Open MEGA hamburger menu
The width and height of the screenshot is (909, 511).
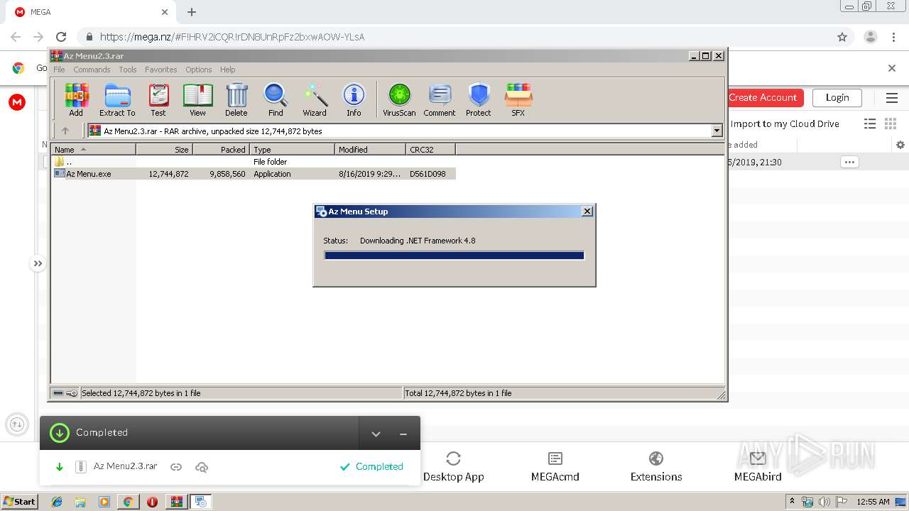pyautogui.click(x=892, y=98)
